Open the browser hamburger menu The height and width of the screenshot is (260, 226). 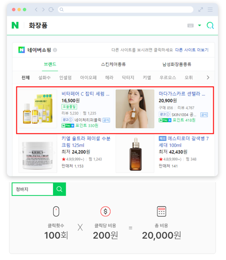(210, 9)
